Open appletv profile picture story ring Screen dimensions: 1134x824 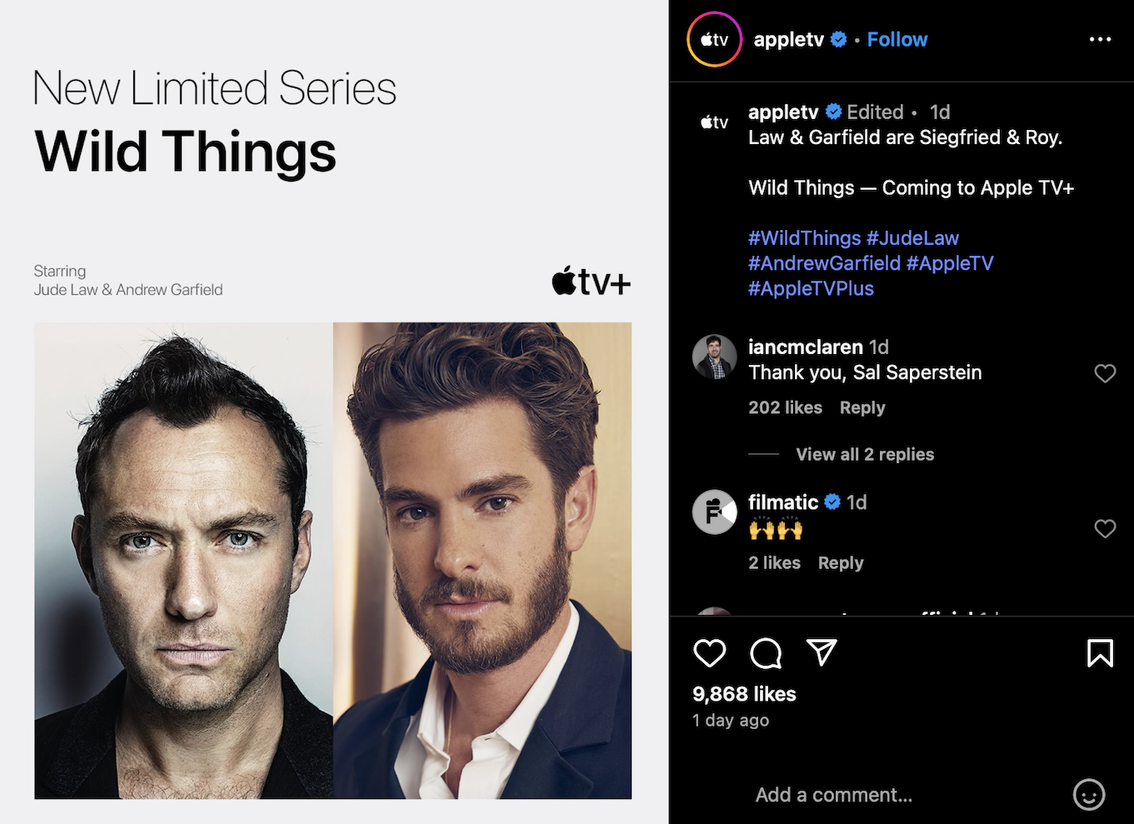714,39
